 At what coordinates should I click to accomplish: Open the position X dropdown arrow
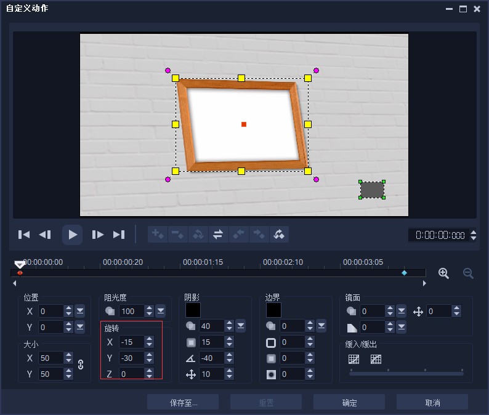[79, 311]
